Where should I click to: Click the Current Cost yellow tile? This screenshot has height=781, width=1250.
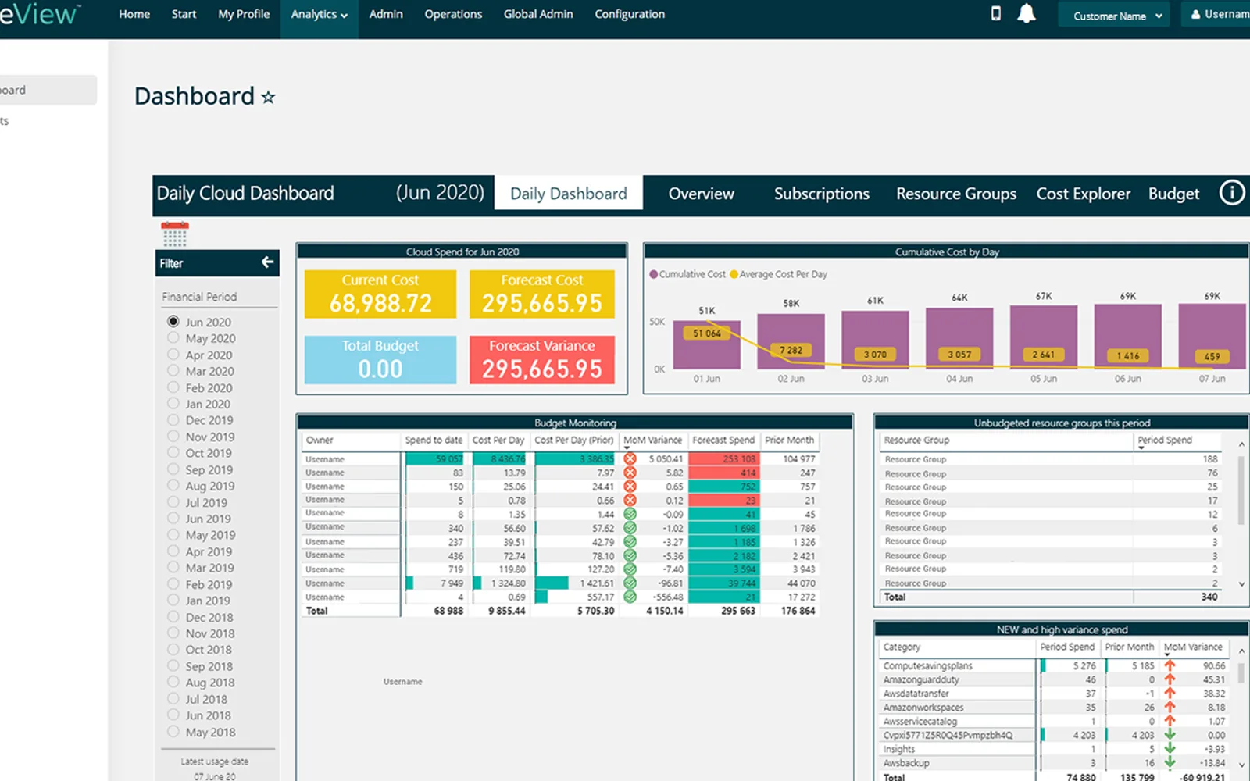click(380, 294)
